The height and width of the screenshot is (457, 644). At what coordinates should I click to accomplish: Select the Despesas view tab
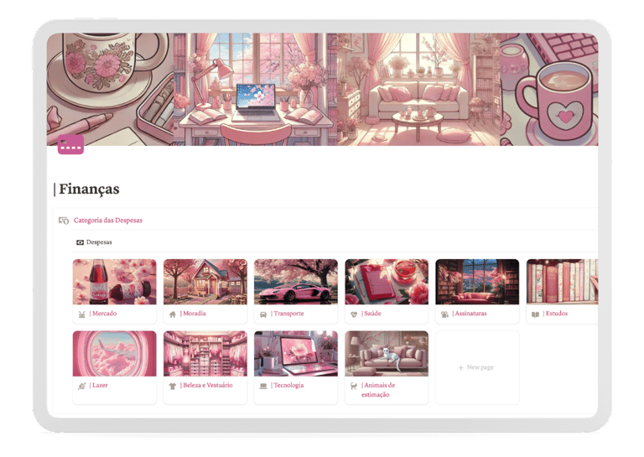pos(94,242)
